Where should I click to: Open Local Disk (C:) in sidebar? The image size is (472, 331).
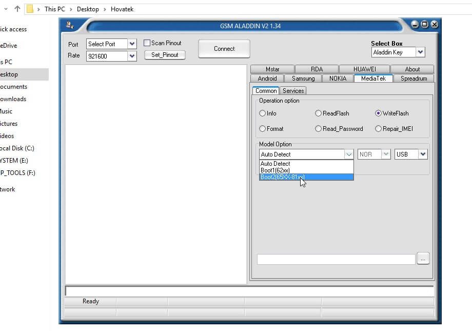coord(17,148)
